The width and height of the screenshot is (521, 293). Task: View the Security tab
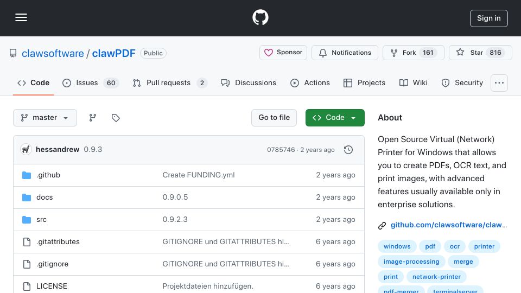pyautogui.click(x=462, y=82)
